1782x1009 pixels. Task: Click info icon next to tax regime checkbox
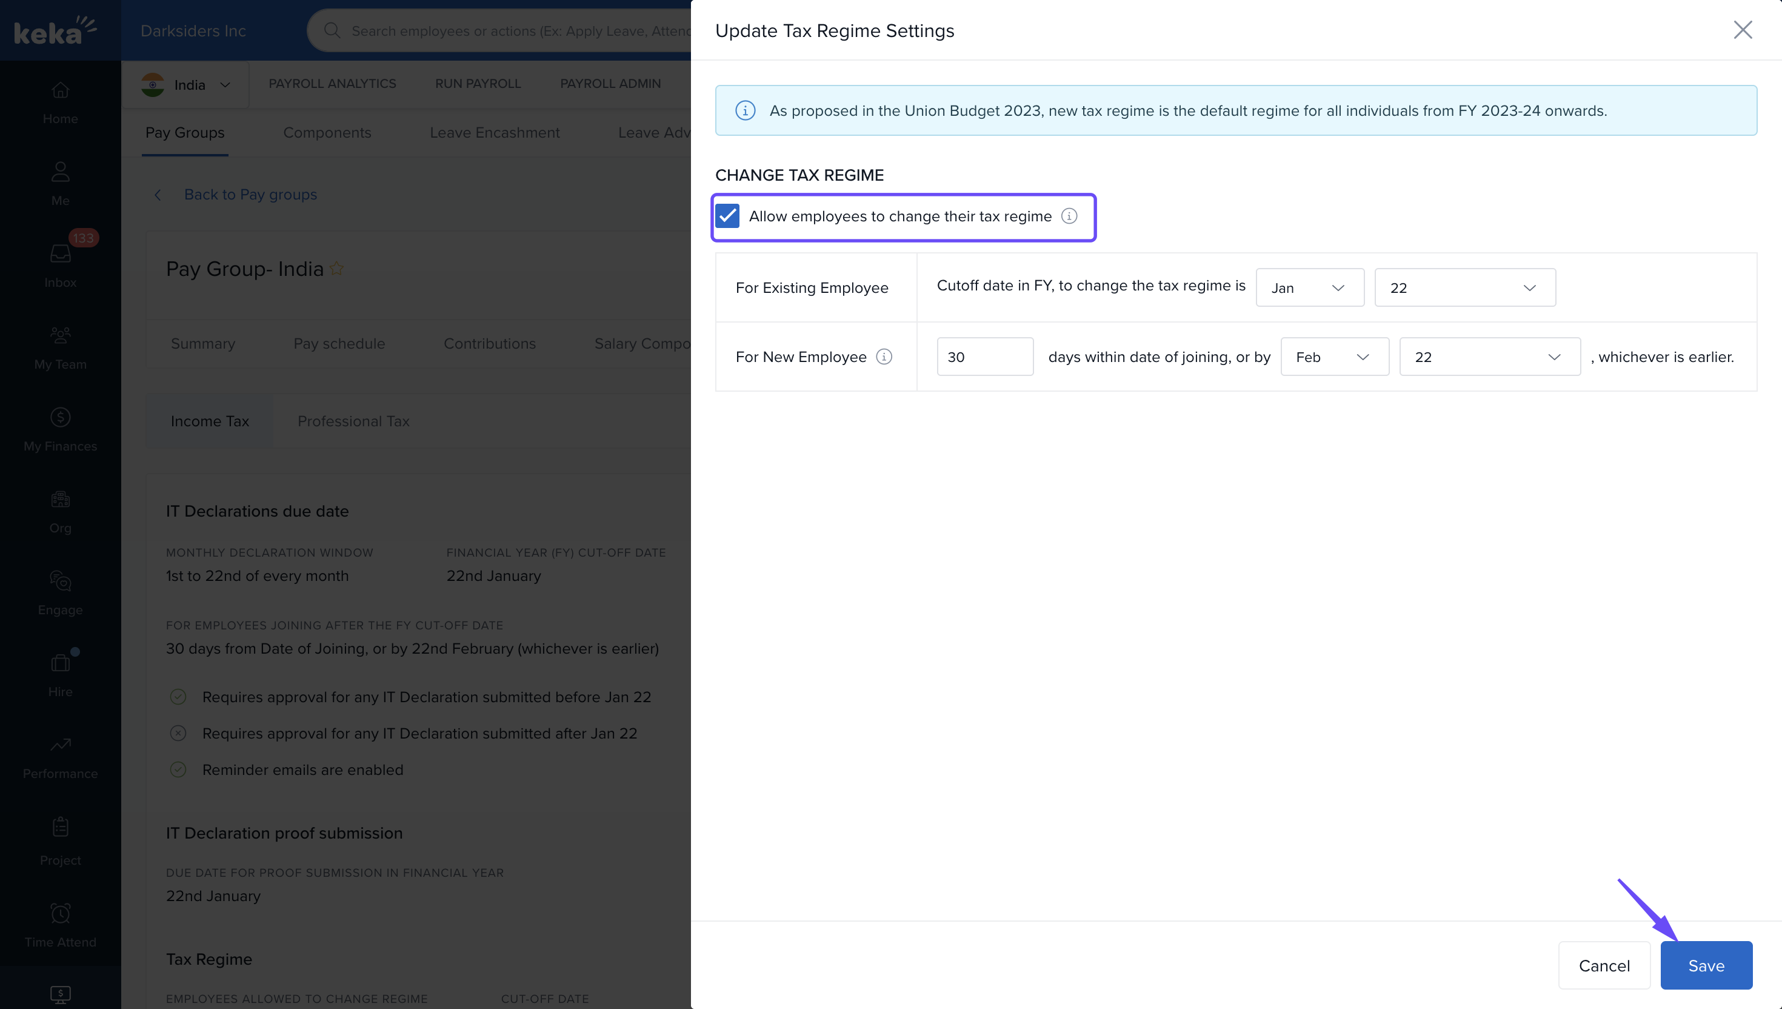click(x=1069, y=216)
